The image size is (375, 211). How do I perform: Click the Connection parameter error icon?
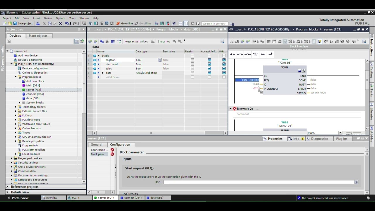click(112, 150)
